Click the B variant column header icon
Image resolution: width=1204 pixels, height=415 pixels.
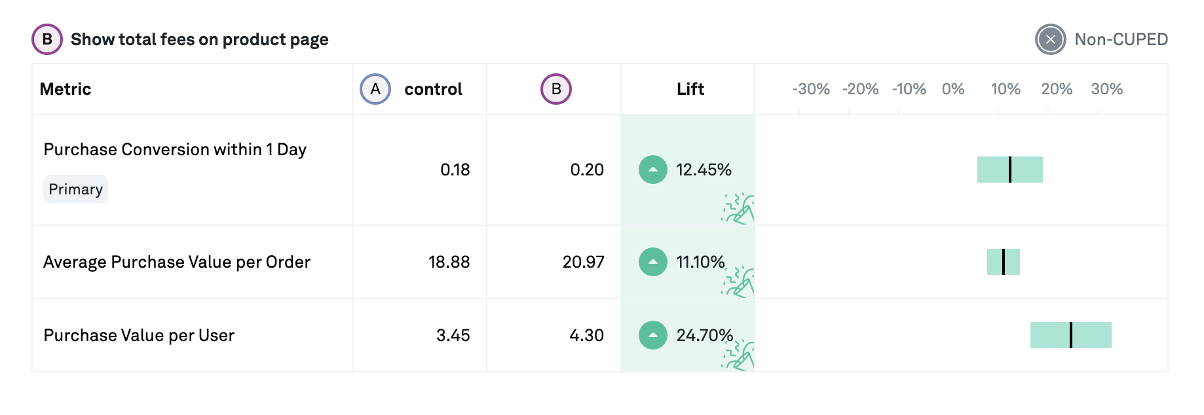click(x=556, y=89)
